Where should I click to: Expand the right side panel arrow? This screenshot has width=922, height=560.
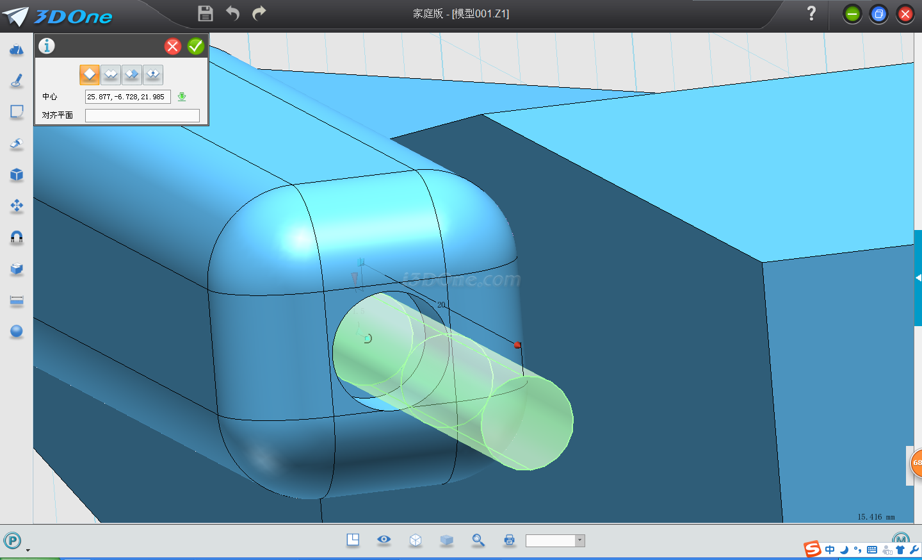918,277
